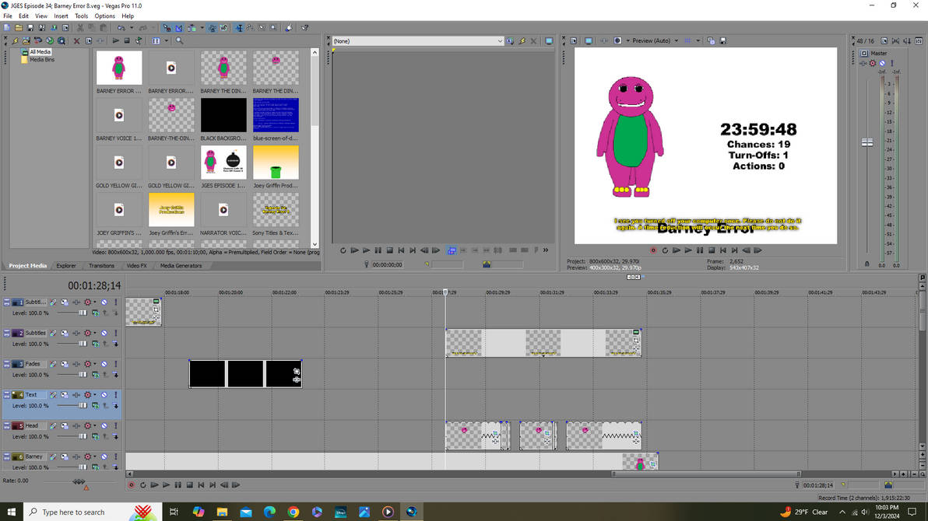Viewport: 928px width, 521px height.
Task: Mute the Fades track
Action: click(x=104, y=364)
